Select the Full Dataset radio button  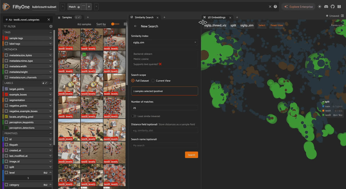[133, 81]
